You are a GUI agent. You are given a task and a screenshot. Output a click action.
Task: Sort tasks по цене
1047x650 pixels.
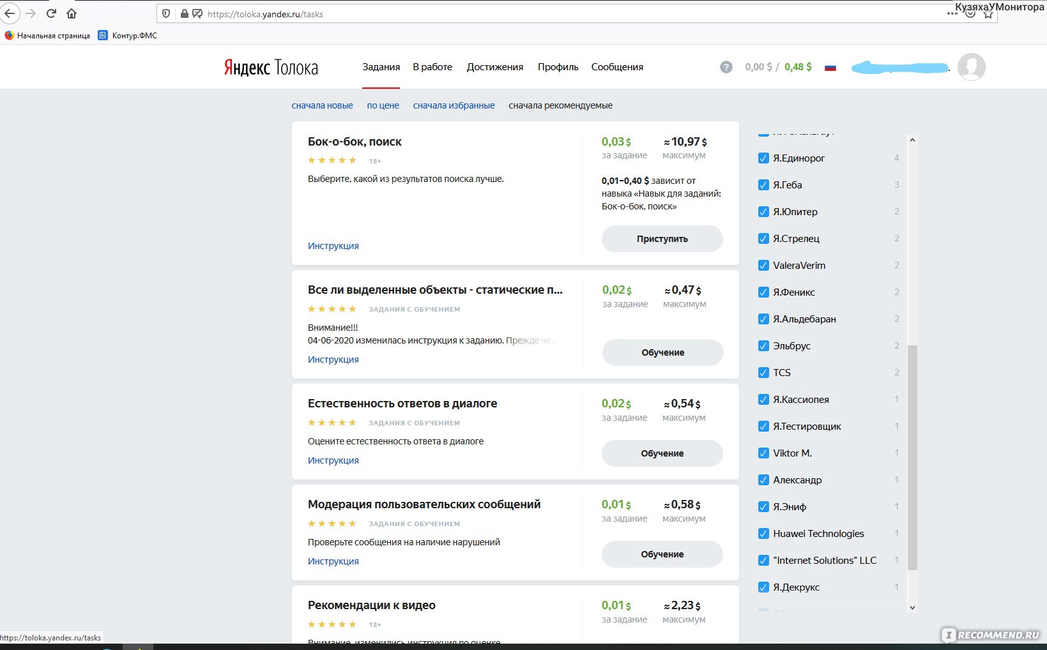pyautogui.click(x=383, y=105)
